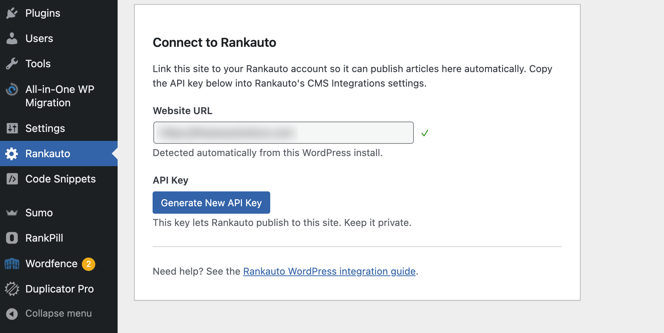Open Duplicator Pro menu item
Viewport: 664px width, 333px height.
click(59, 289)
